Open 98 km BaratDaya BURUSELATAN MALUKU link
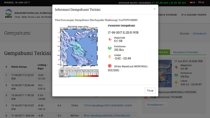Screen dimensions: 210x118 pyautogui.click(x=107, y=116)
